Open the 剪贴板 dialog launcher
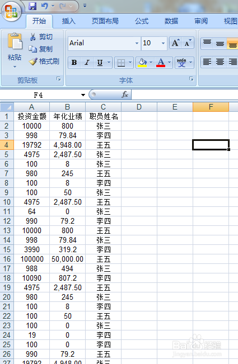 click(x=59, y=79)
